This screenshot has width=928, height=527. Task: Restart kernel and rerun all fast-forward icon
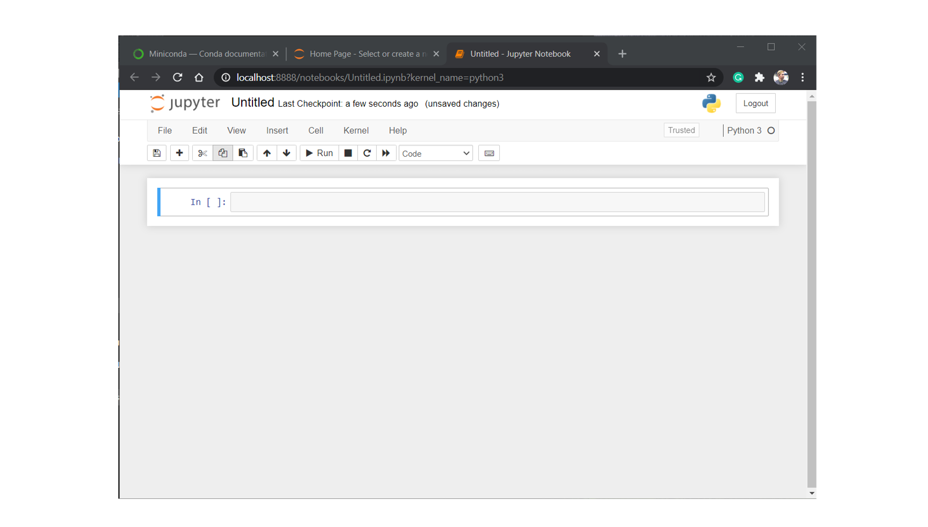[386, 153]
